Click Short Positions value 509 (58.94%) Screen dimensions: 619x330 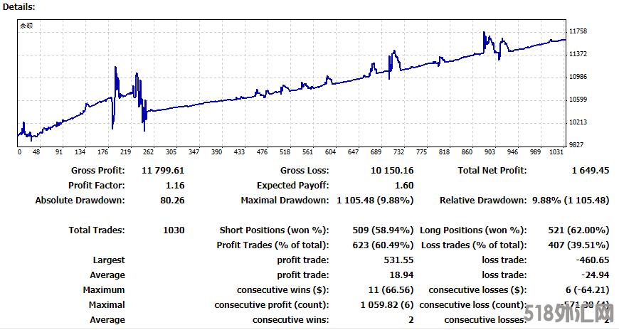(383, 230)
